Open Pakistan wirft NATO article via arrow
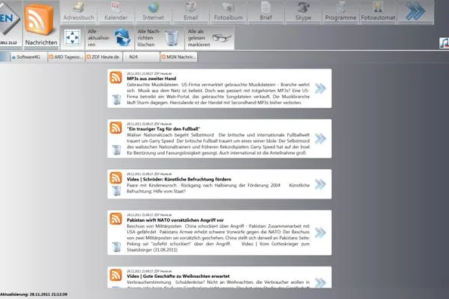 tap(320, 233)
